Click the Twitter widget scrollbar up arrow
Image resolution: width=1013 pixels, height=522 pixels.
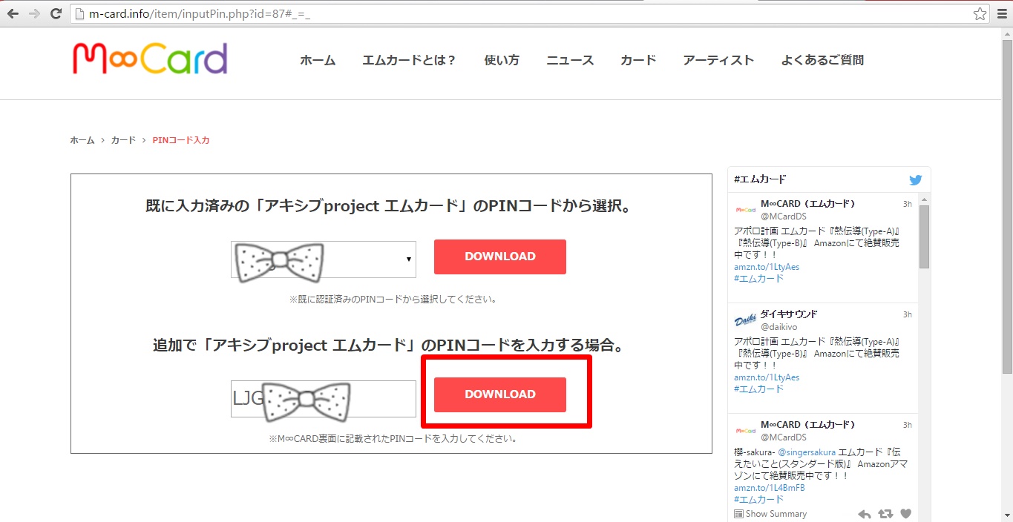[924, 199]
